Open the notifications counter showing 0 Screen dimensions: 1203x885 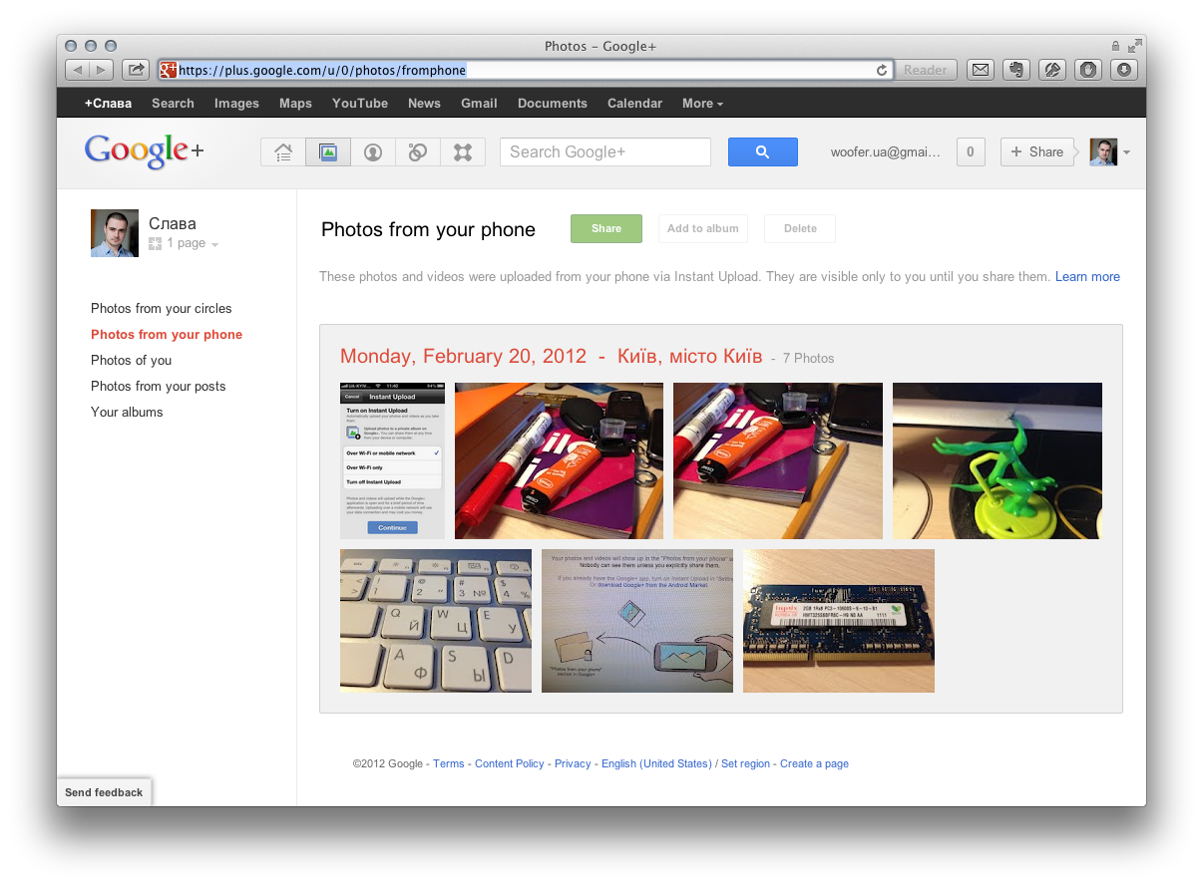coord(971,151)
